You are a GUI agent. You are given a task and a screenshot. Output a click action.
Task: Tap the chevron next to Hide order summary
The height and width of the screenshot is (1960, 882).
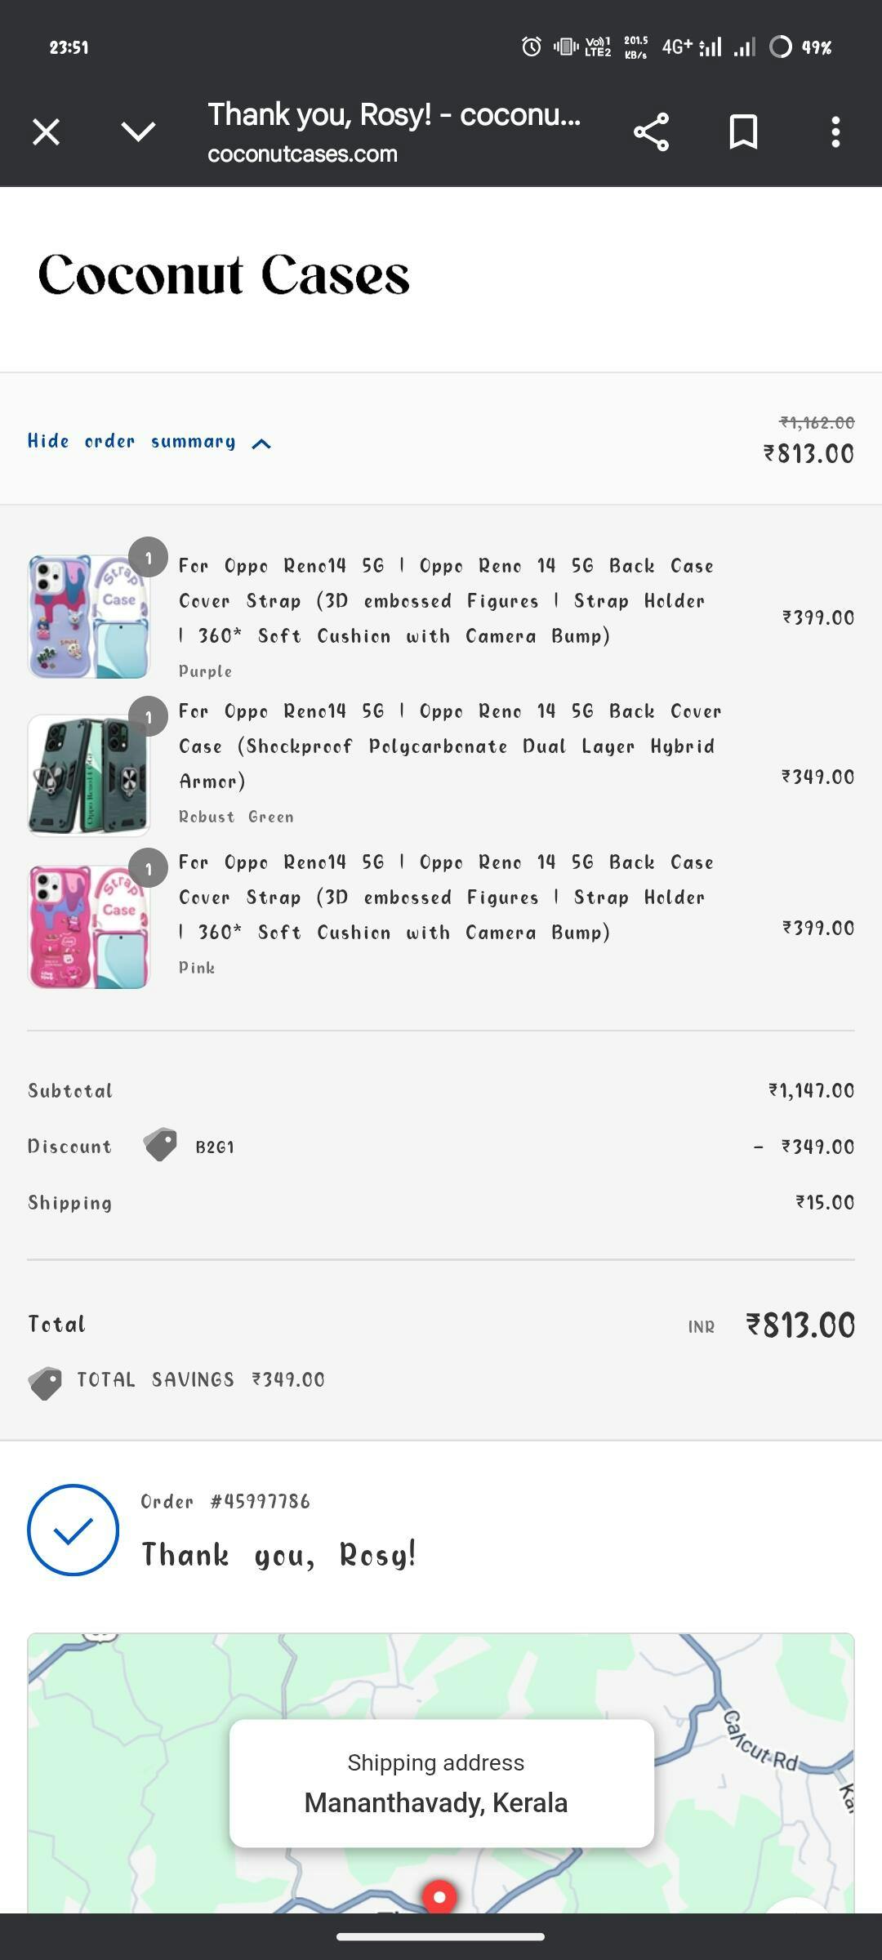[261, 443]
